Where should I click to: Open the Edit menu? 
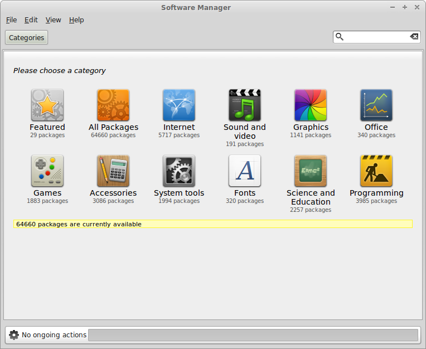pyautogui.click(x=31, y=20)
